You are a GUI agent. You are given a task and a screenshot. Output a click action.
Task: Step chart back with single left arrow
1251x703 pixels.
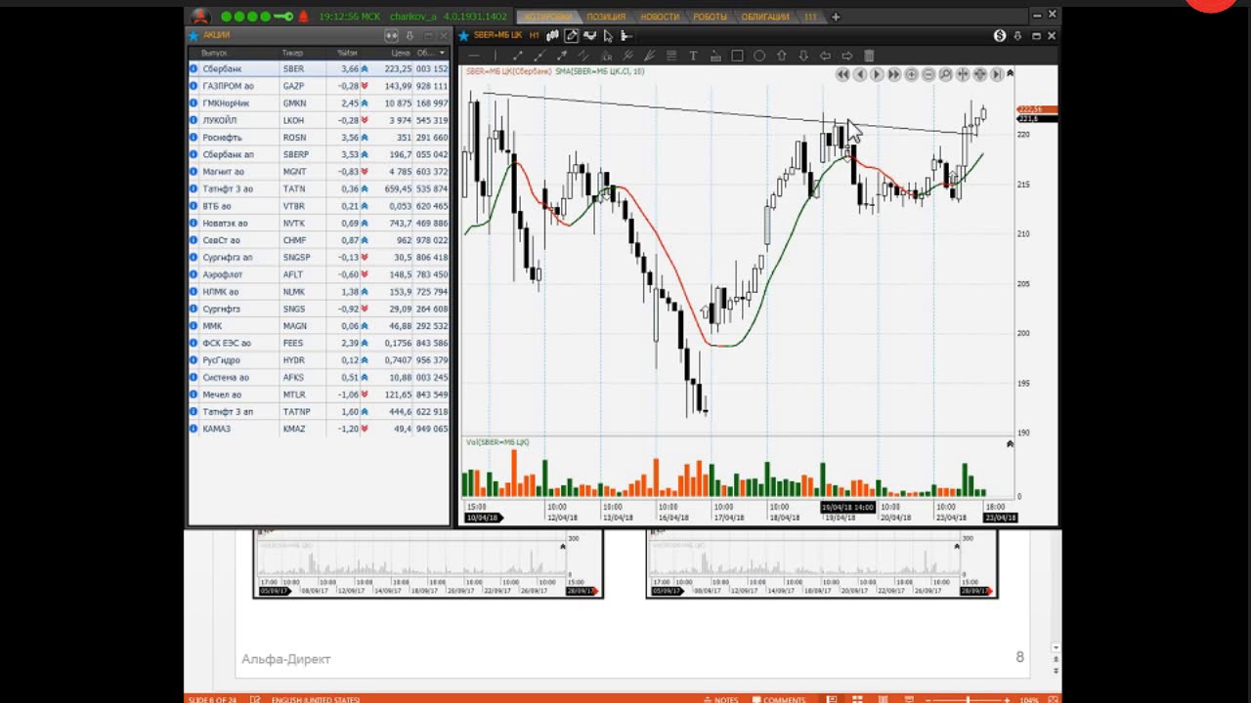point(859,74)
